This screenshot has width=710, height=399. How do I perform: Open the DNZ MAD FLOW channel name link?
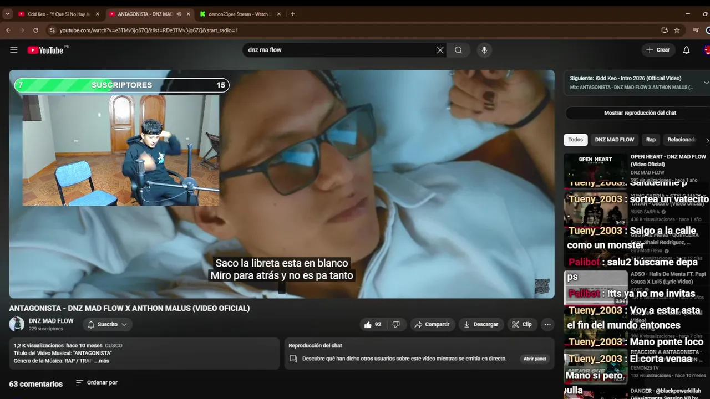[x=51, y=321]
